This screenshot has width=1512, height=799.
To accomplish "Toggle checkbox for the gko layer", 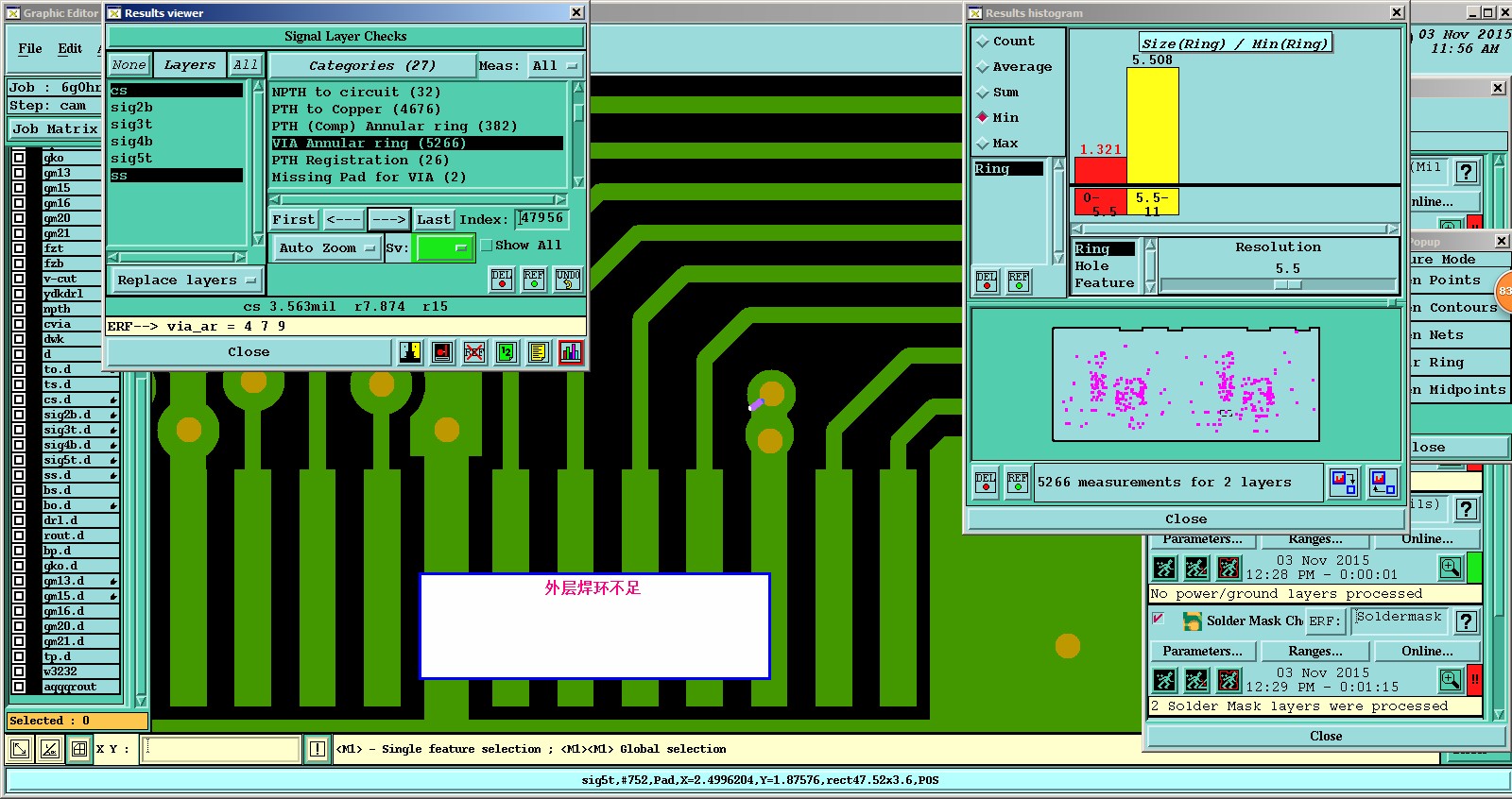I will tap(19, 158).
